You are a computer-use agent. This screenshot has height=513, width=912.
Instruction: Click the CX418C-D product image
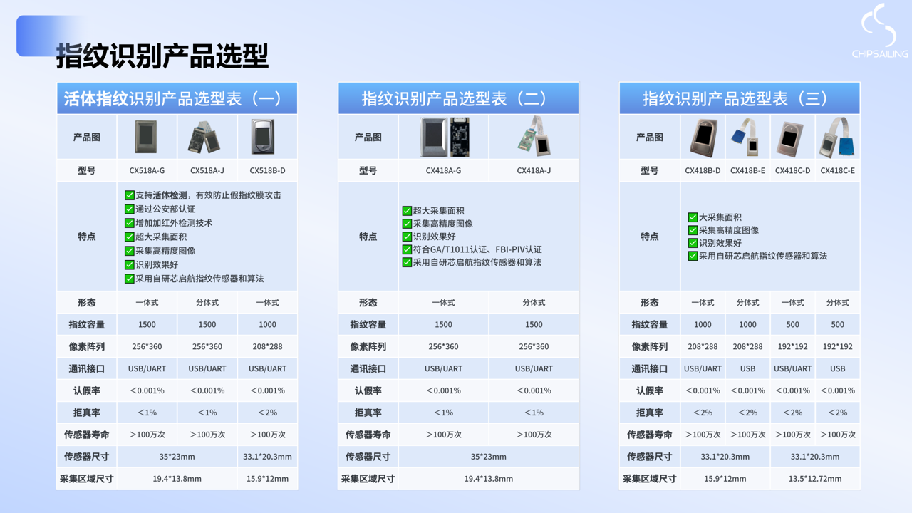[x=792, y=137]
